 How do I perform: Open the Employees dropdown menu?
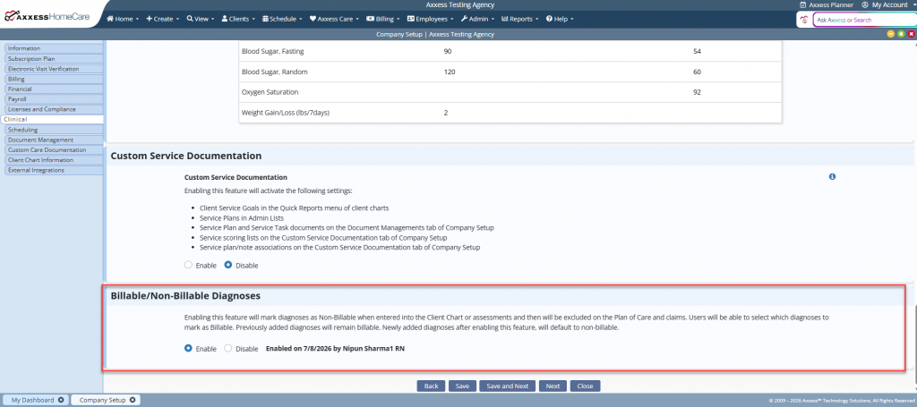click(x=431, y=19)
